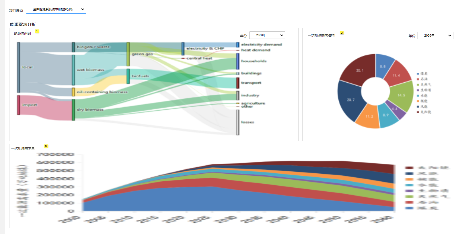Click the dark red swatch in the area chart legend

(409, 168)
